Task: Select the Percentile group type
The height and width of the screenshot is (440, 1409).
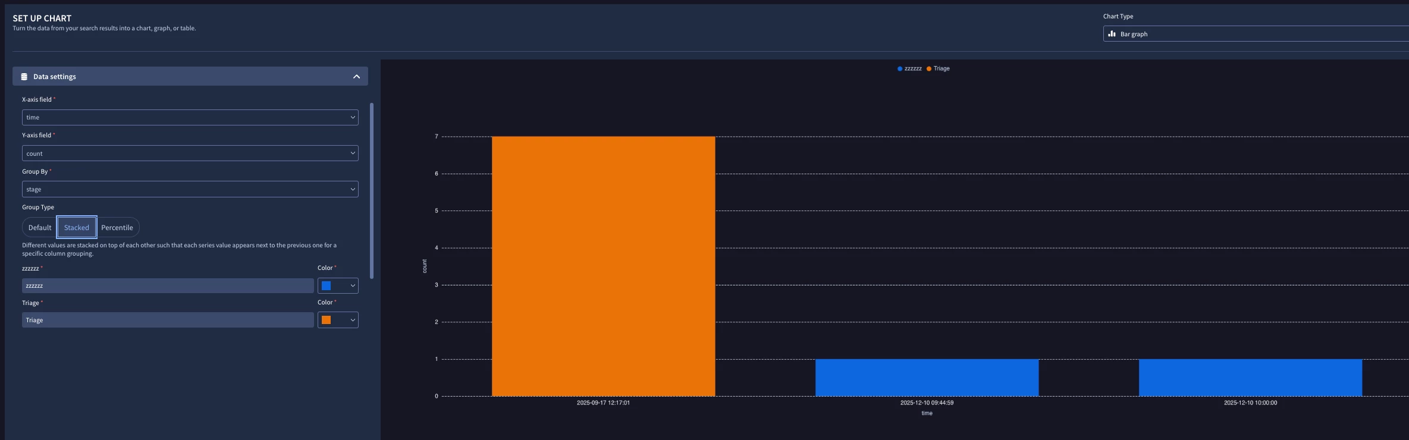Action: (117, 228)
